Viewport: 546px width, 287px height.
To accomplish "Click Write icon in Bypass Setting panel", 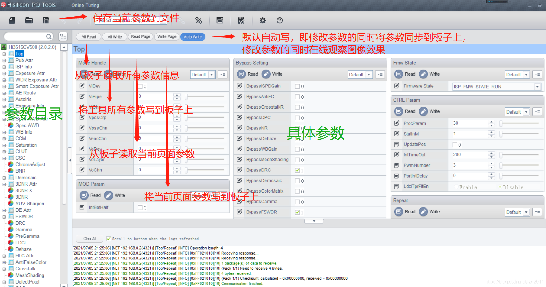I will click(x=266, y=74).
